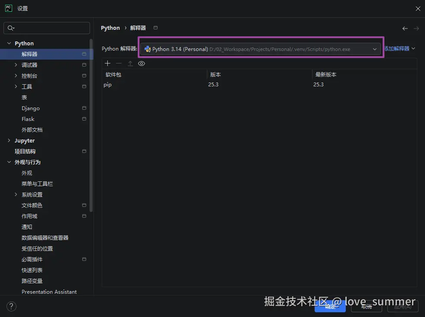Navigate back with the left arrow

(405, 29)
